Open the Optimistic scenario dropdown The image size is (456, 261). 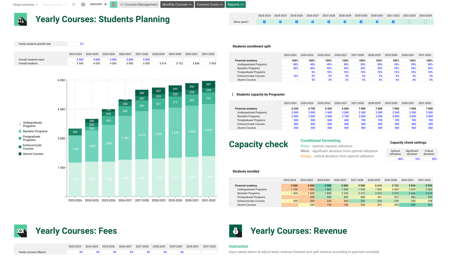[x=98, y=4]
